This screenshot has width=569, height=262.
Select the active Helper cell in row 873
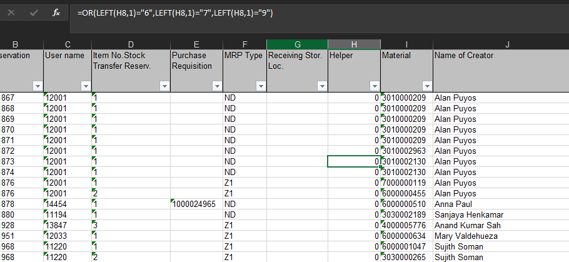[x=354, y=161]
